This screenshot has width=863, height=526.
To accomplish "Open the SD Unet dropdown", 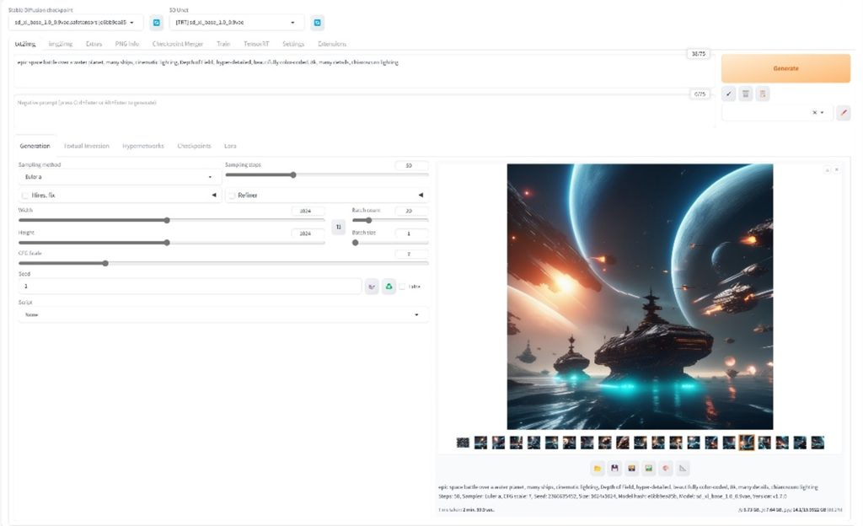I will click(x=237, y=23).
